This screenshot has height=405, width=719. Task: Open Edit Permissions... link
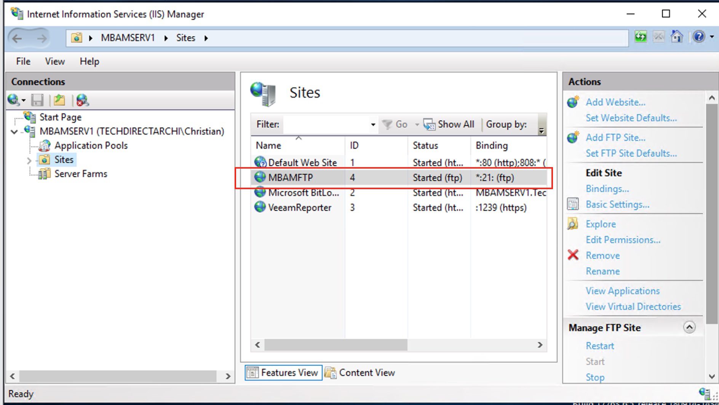(623, 240)
